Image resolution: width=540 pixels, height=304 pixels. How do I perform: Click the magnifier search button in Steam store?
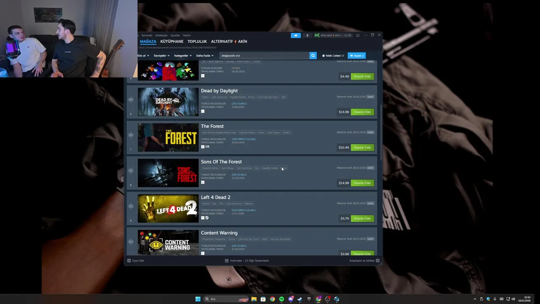[x=313, y=55]
